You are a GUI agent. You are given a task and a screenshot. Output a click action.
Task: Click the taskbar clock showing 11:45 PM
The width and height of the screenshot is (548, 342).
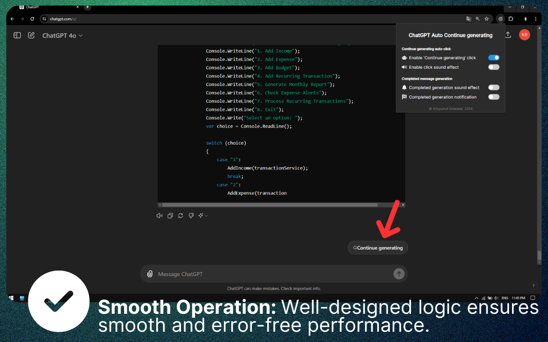pos(518,298)
